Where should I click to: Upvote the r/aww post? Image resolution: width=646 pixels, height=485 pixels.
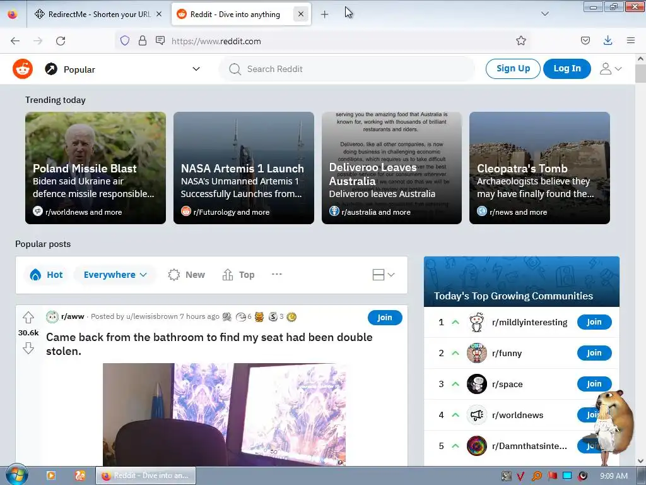click(x=28, y=317)
